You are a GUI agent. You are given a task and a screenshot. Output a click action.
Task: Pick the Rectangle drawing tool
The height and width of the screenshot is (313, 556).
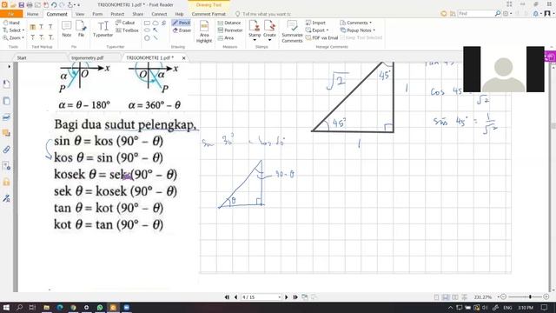click(147, 23)
